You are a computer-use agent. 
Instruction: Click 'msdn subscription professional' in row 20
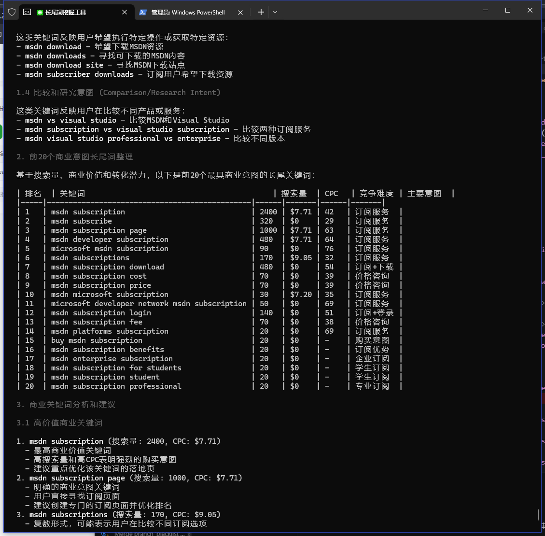click(x=116, y=386)
